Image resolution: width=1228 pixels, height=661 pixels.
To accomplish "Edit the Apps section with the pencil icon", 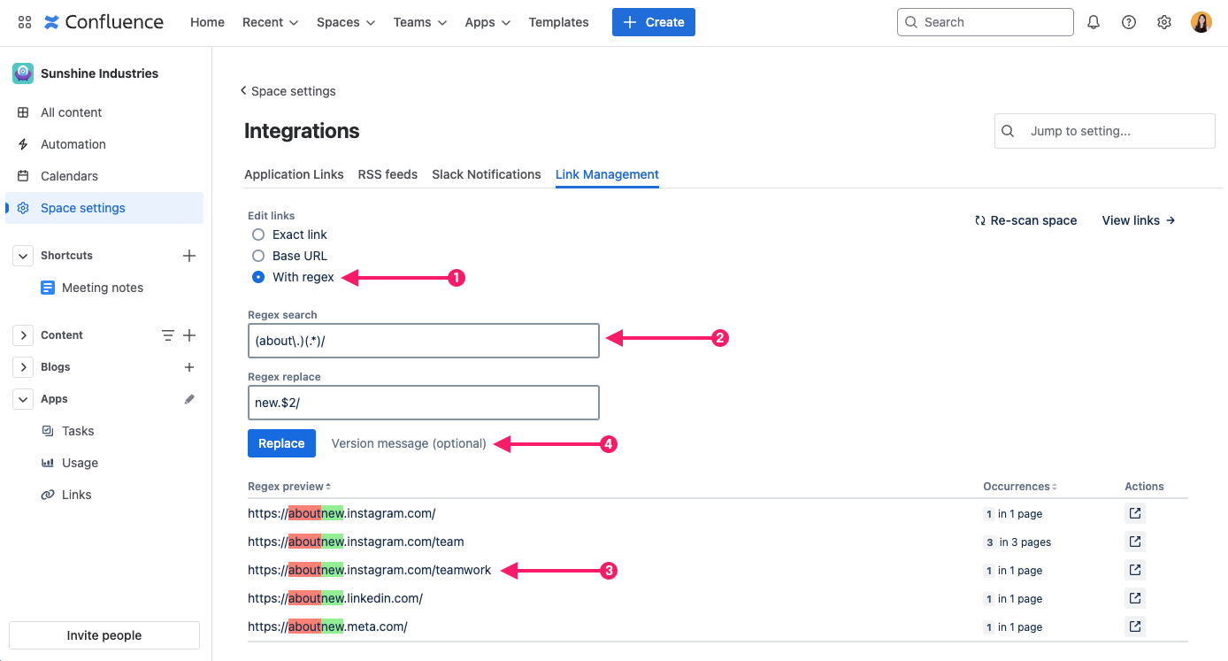I will 188,399.
